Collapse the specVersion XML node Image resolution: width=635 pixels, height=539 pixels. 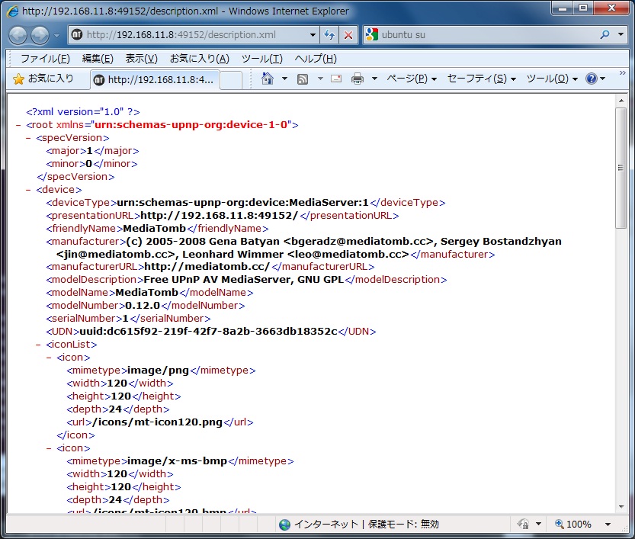coord(28,138)
